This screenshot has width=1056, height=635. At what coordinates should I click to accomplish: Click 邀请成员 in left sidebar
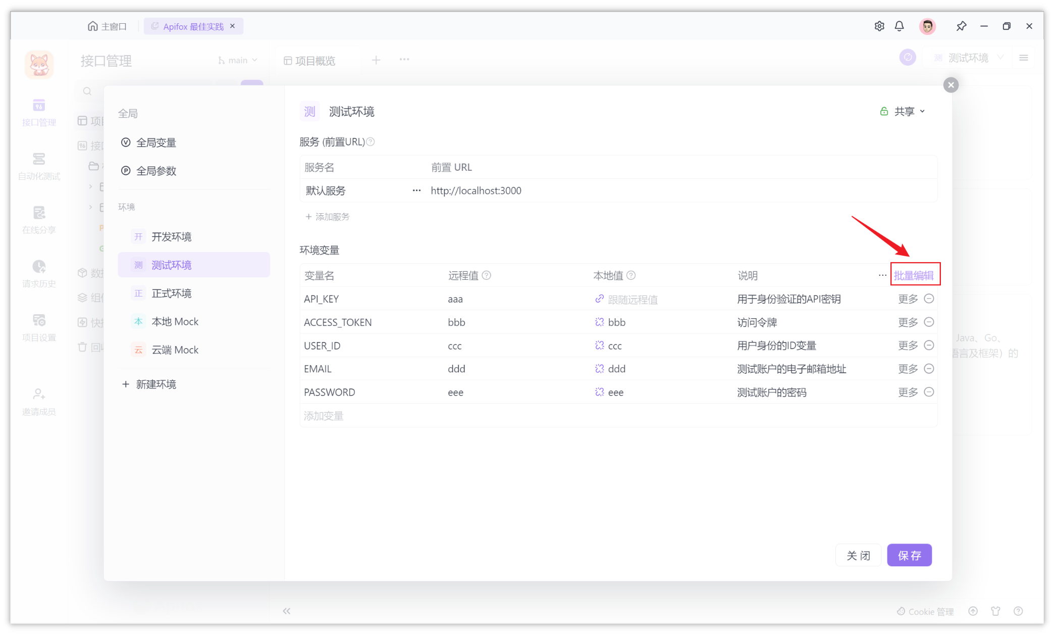(39, 402)
